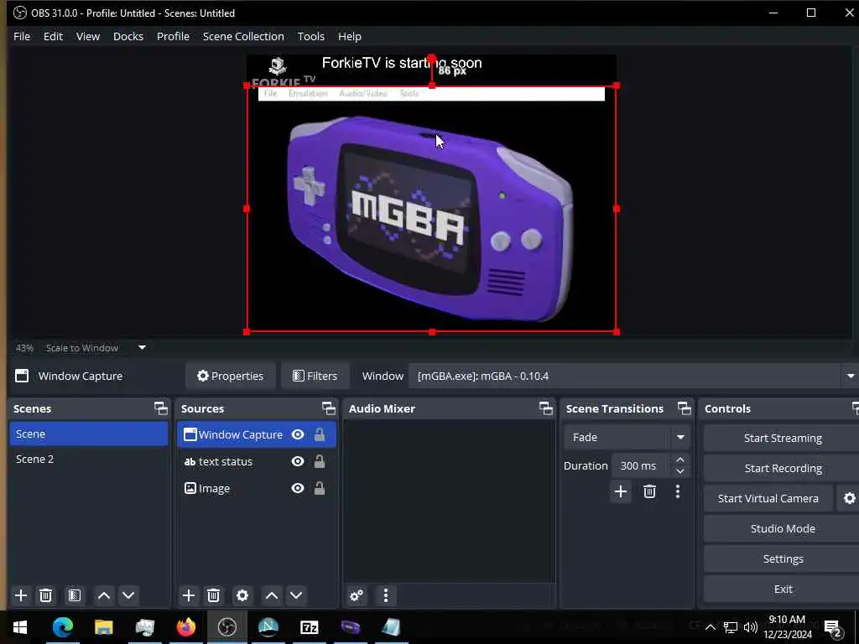859x644 pixels.
Task: Open the View menu
Action: (87, 36)
